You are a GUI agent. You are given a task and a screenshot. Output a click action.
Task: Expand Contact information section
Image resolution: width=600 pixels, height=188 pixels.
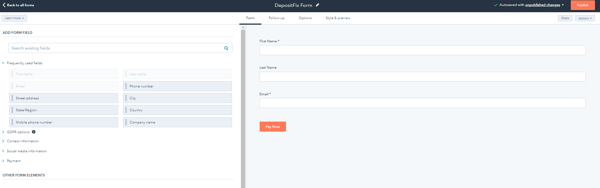coord(3,141)
